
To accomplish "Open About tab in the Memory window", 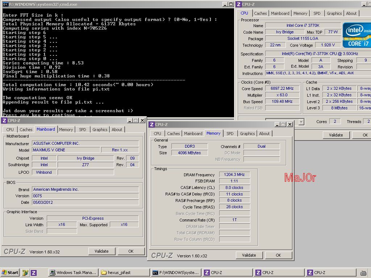I will (x=264, y=134).
